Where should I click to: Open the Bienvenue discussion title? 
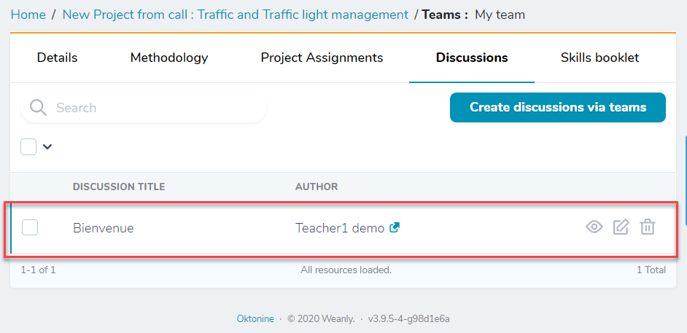pyautogui.click(x=104, y=227)
